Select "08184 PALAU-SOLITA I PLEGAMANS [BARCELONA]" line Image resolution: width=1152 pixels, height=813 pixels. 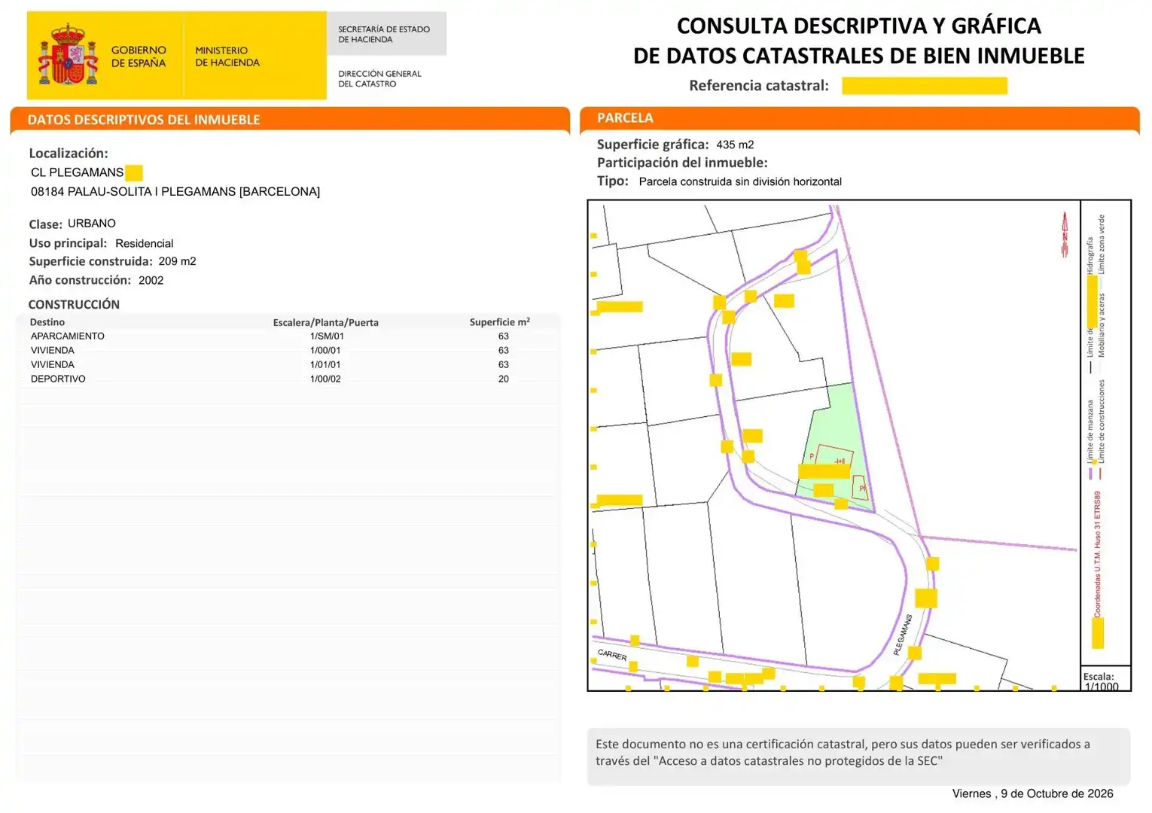coord(175,192)
